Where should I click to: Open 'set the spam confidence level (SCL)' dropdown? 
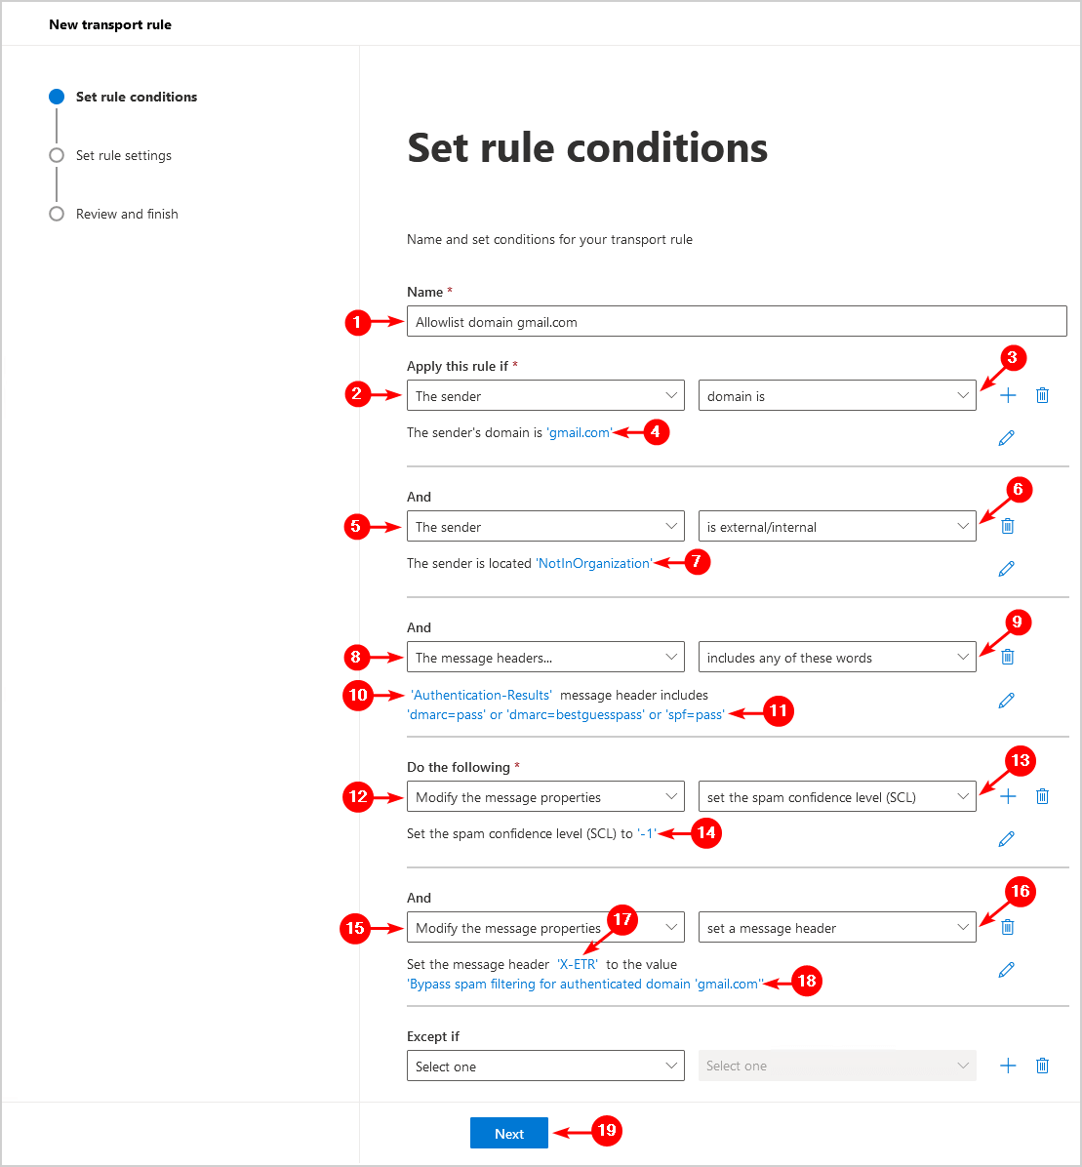(837, 797)
